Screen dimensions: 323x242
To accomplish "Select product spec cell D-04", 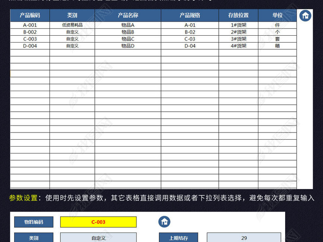I will (190, 46).
